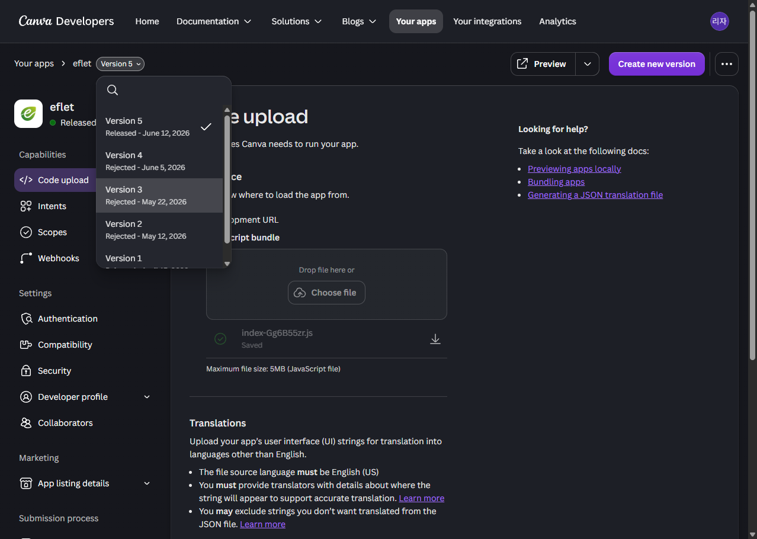Viewport: 757px width, 539px height.
Task: Click the Collaborators people icon
Action: coord(26,423)
